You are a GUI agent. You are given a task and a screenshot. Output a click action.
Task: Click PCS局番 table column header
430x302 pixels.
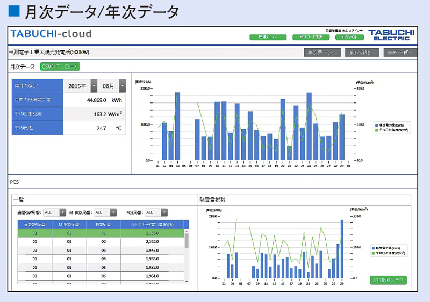click(103, 225)
